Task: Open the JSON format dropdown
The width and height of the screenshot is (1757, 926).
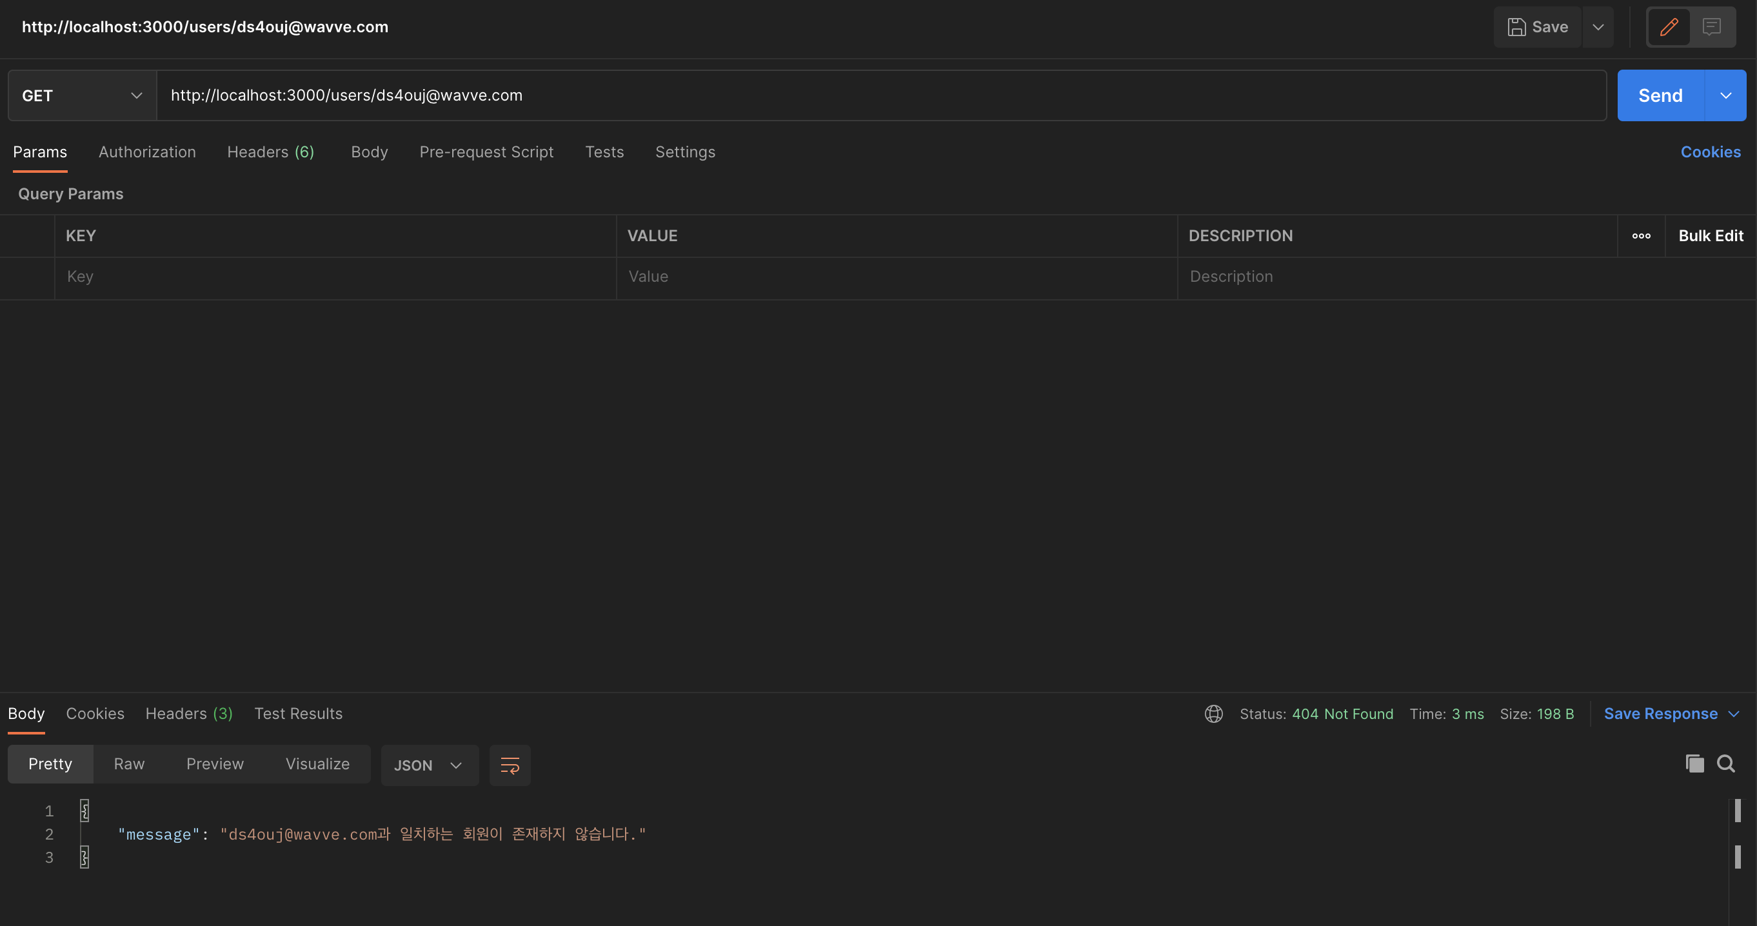Action: pos(428,765)
